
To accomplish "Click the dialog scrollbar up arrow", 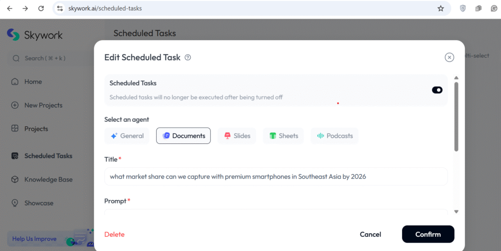I will [456, 78].
